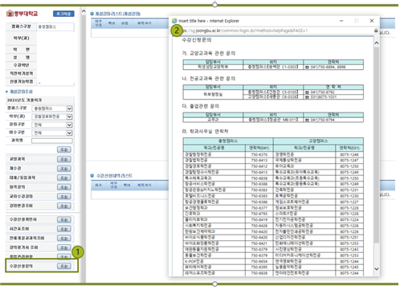Click the 충청캠퍼스 column header in contact table

pos(228,141)
